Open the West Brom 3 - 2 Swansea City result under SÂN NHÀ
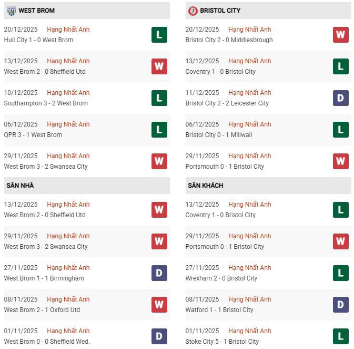 [46, 247]
